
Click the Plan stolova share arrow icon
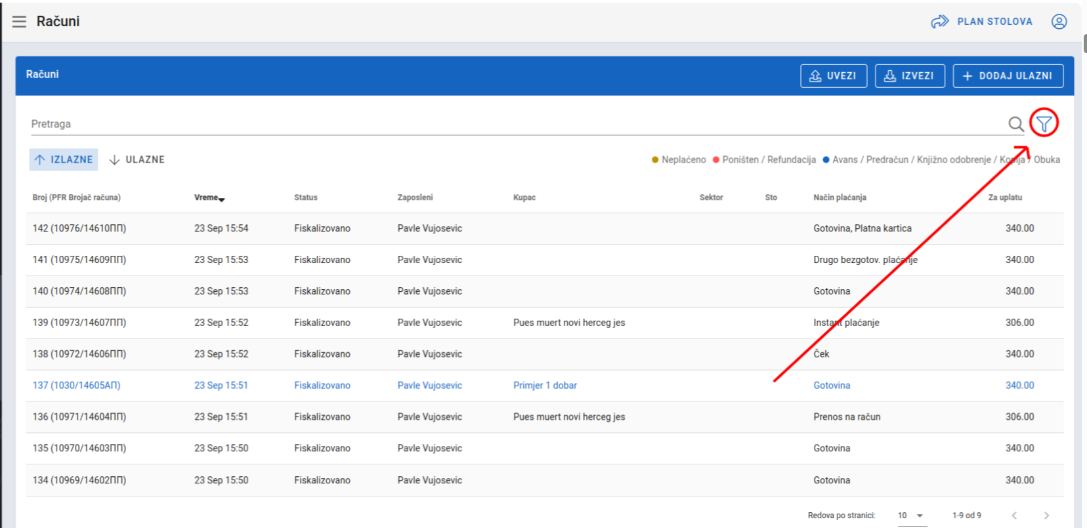pyautogui.click(x=939, y=22)
